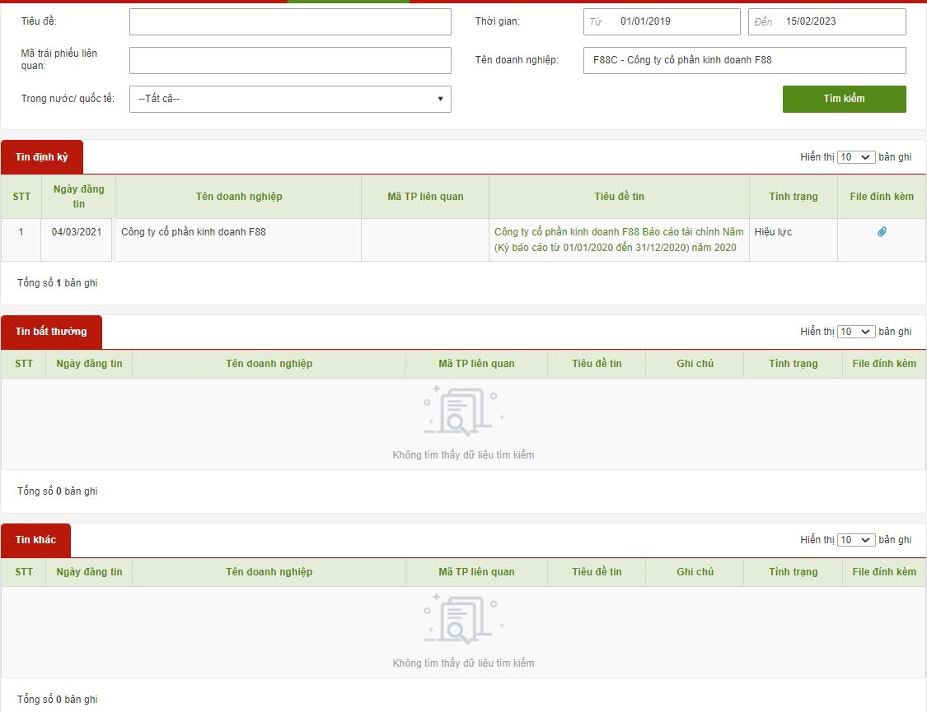The image size is (927, 712).
Task: Focus the Tiêu đề input field
Action: tap(290, 22)
